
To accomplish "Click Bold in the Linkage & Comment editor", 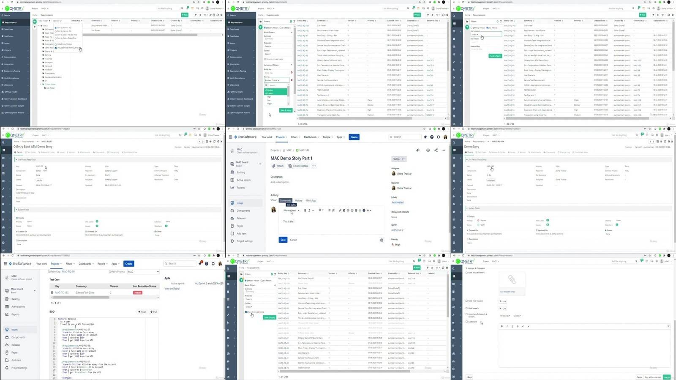I will (502, 326).
